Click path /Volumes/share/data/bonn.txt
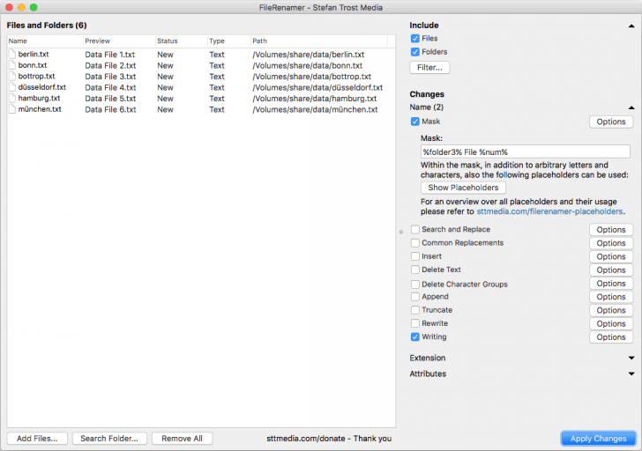Image resolution: width=642 pixels, height=451 pixels. pos(308,65)
